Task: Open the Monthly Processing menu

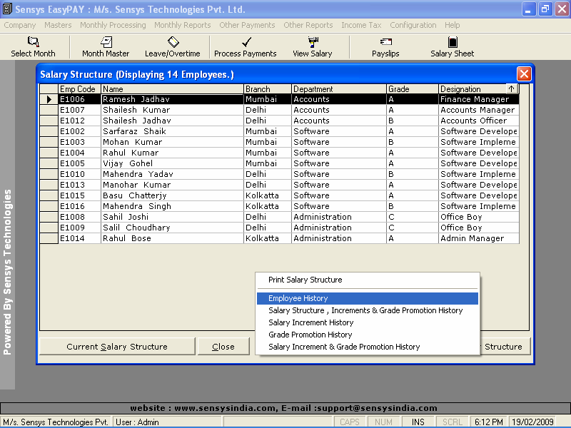Action: [113, 25]
